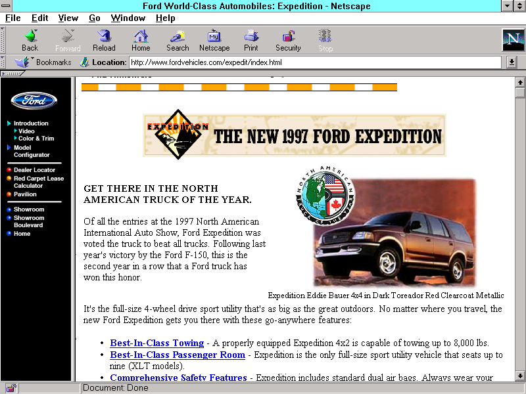Image resolution: width=526 pixels, height=394 pixels.
Task: Open the Video sidebar link
Action: click(26, 131)
